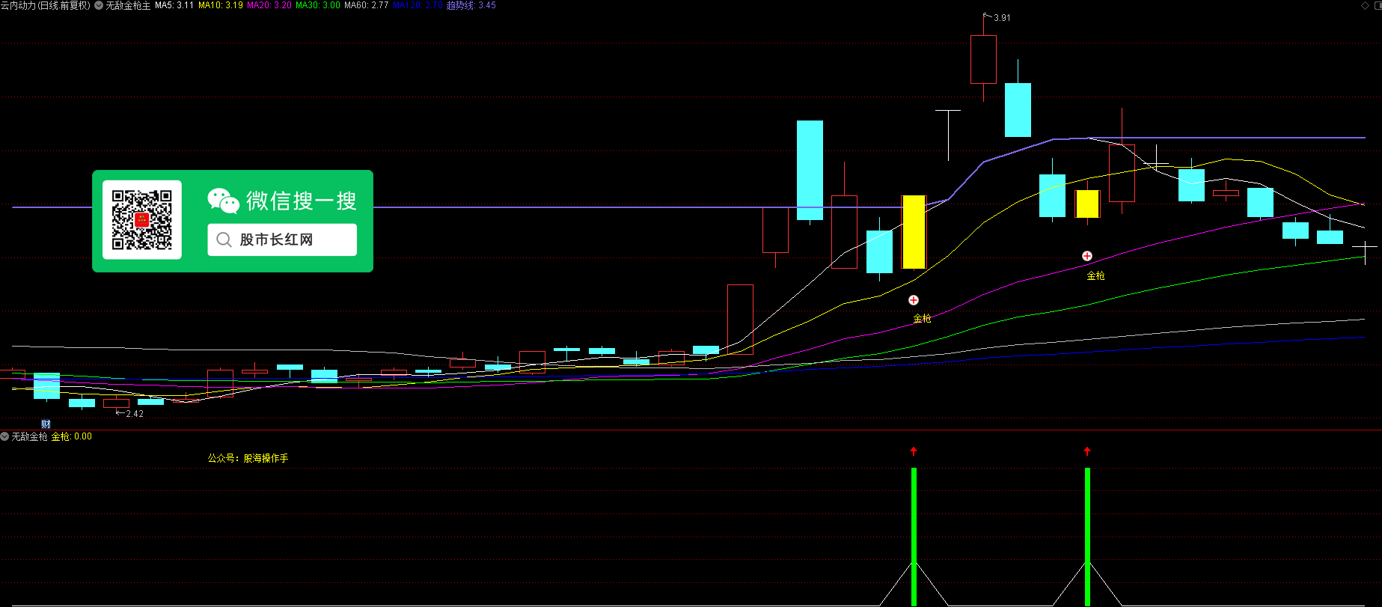This screenshot has width=1382, height=607.
Task: Click the second 金枪 text label
Action: click(1095, 276)
